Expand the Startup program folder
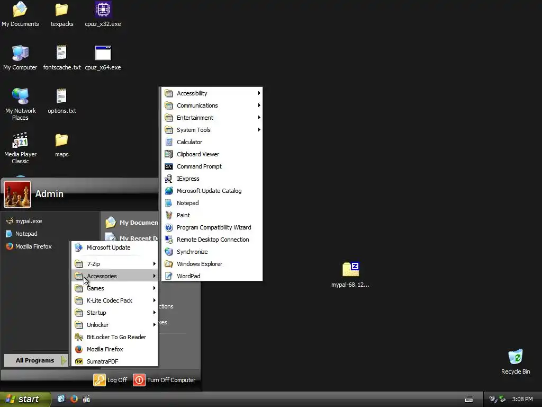The height and width of the screenshot is (407, 542). coord(115,313)
